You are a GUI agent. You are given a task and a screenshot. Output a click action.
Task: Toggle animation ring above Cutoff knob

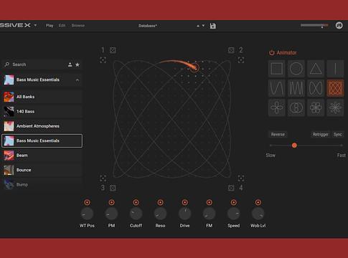click(136, 202)
